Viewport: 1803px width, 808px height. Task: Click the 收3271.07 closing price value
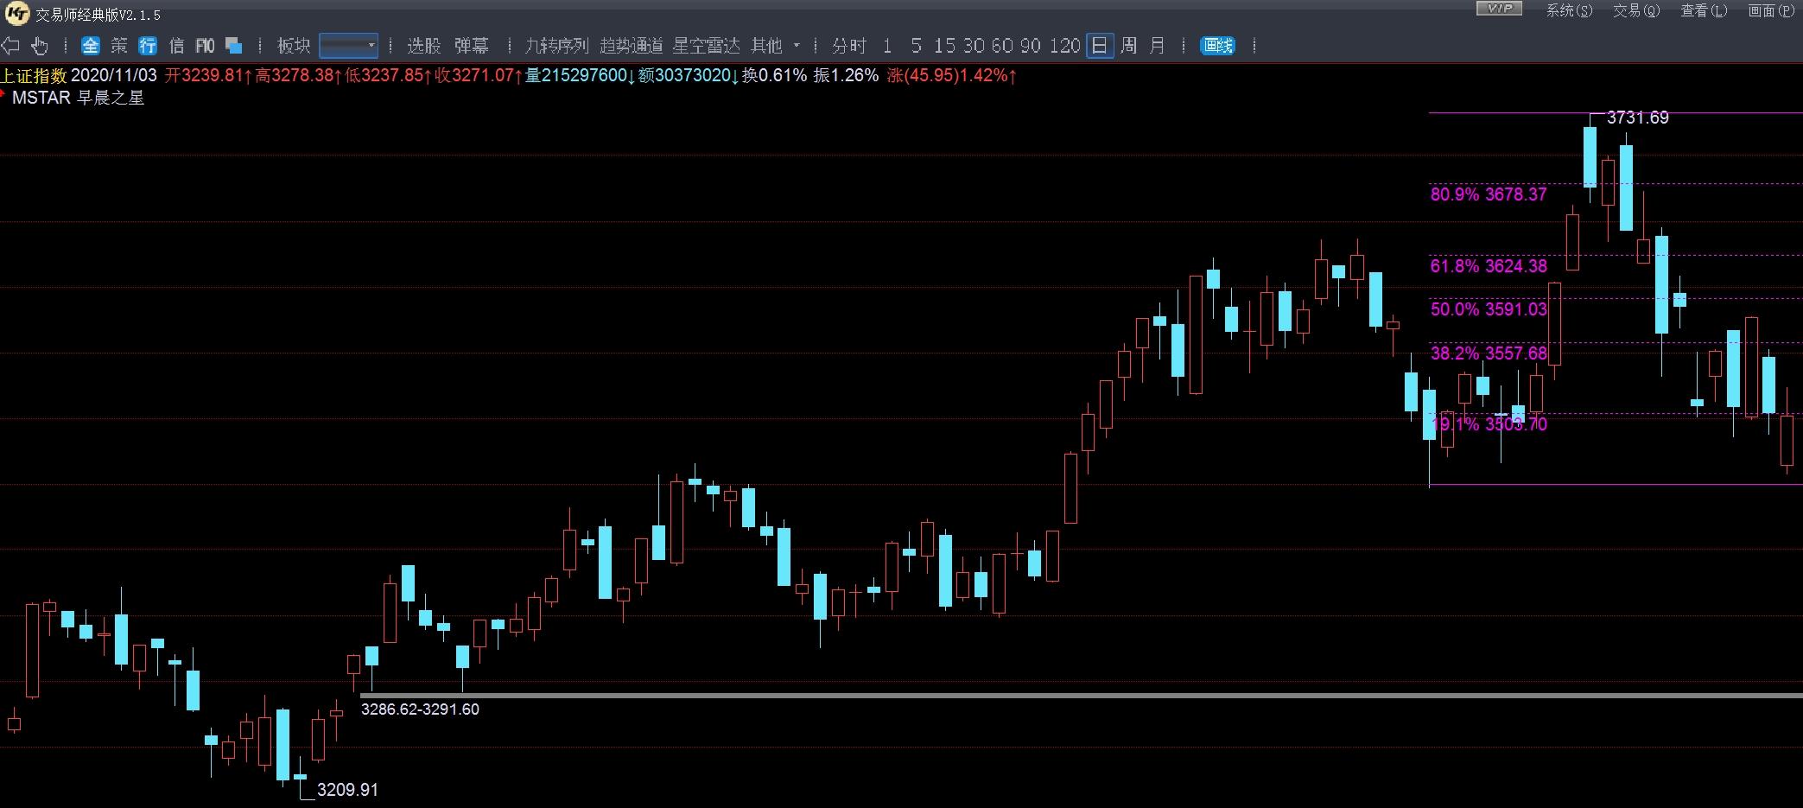coord(478,75)
